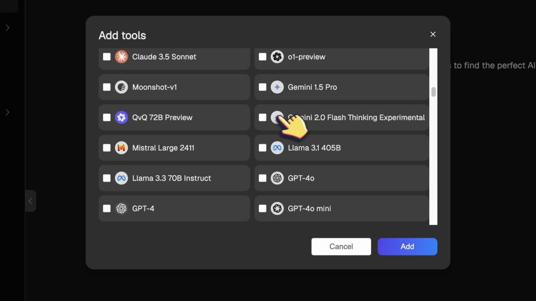Click the tools list scrollbar thumb
The width and height of the screenshot is (536, 301).
coord(433,92)
